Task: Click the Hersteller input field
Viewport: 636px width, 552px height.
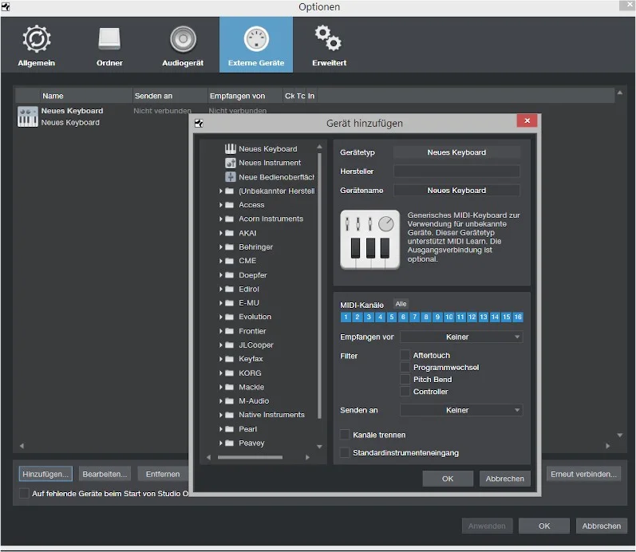Action: coord(456,172)
